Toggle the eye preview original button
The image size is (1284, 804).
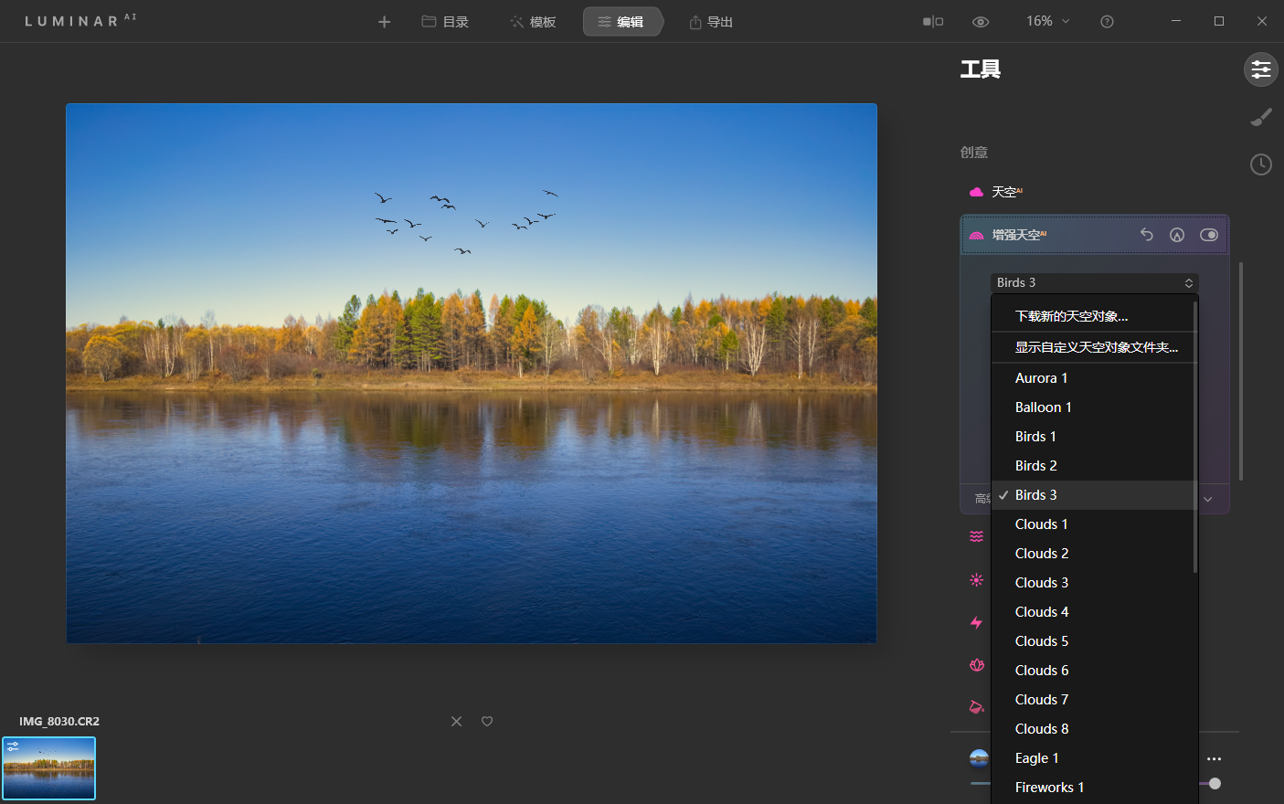(981, 22)
